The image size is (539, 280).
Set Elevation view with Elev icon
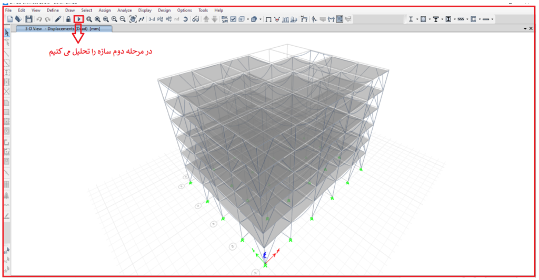tap(168, 19)
